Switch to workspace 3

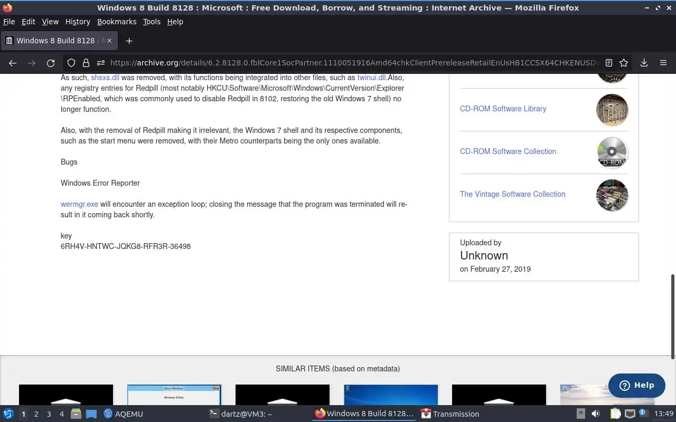pyautogui.click(x=49, y=414)
